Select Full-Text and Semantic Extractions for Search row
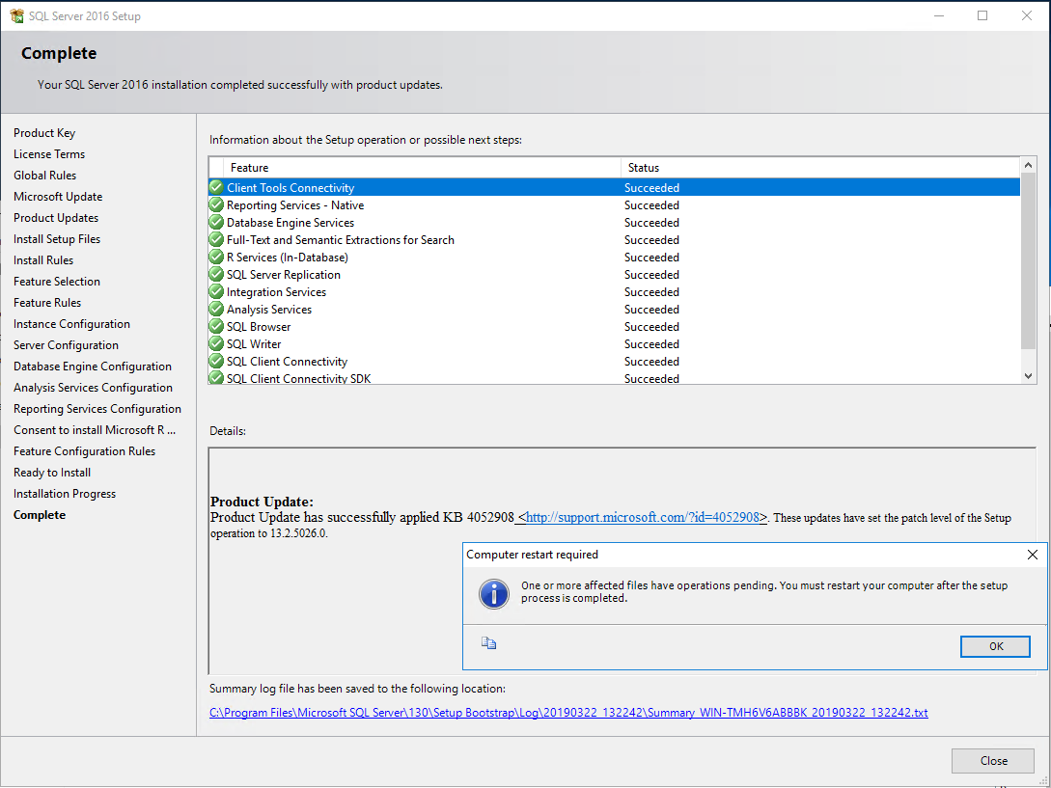 coord(614,240)
